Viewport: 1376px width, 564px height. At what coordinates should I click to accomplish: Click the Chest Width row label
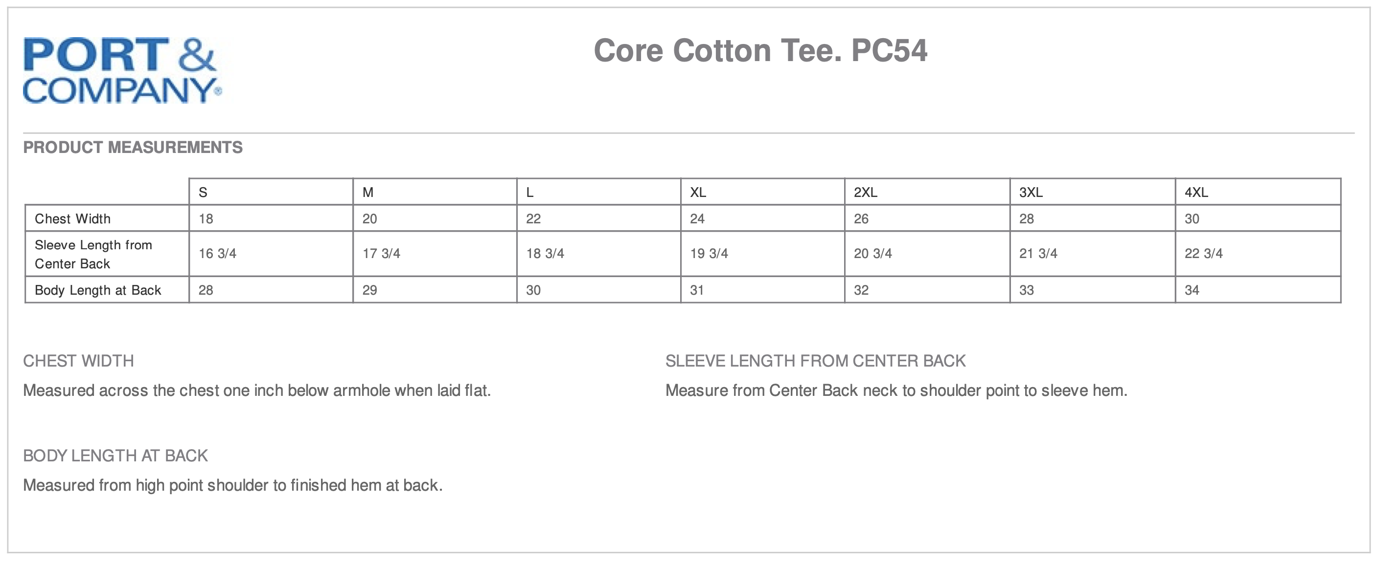pos(72,219)
